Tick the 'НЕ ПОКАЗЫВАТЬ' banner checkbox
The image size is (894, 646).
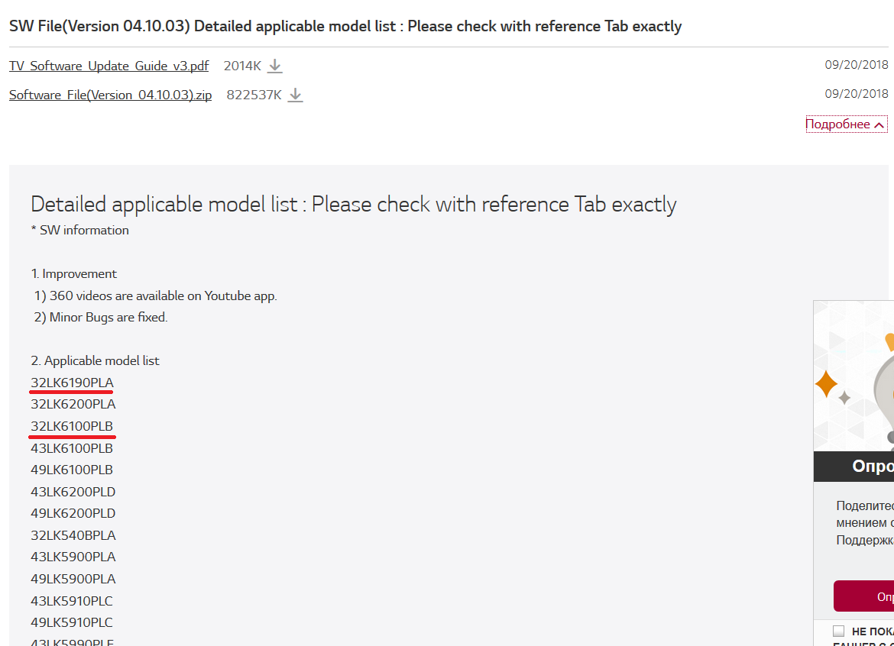click(x=839, y=631)
